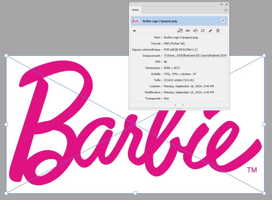This screenshot has width=272, height=200.
Task: Click the Taille value 321632 octets
Action: point(179,80)
